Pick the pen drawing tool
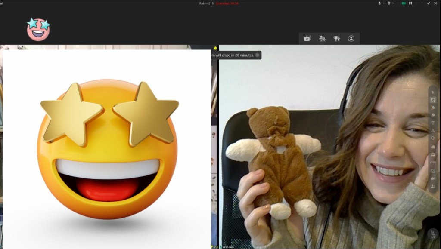This screenshot has height=249, width=441. click(x=433, y=108)
